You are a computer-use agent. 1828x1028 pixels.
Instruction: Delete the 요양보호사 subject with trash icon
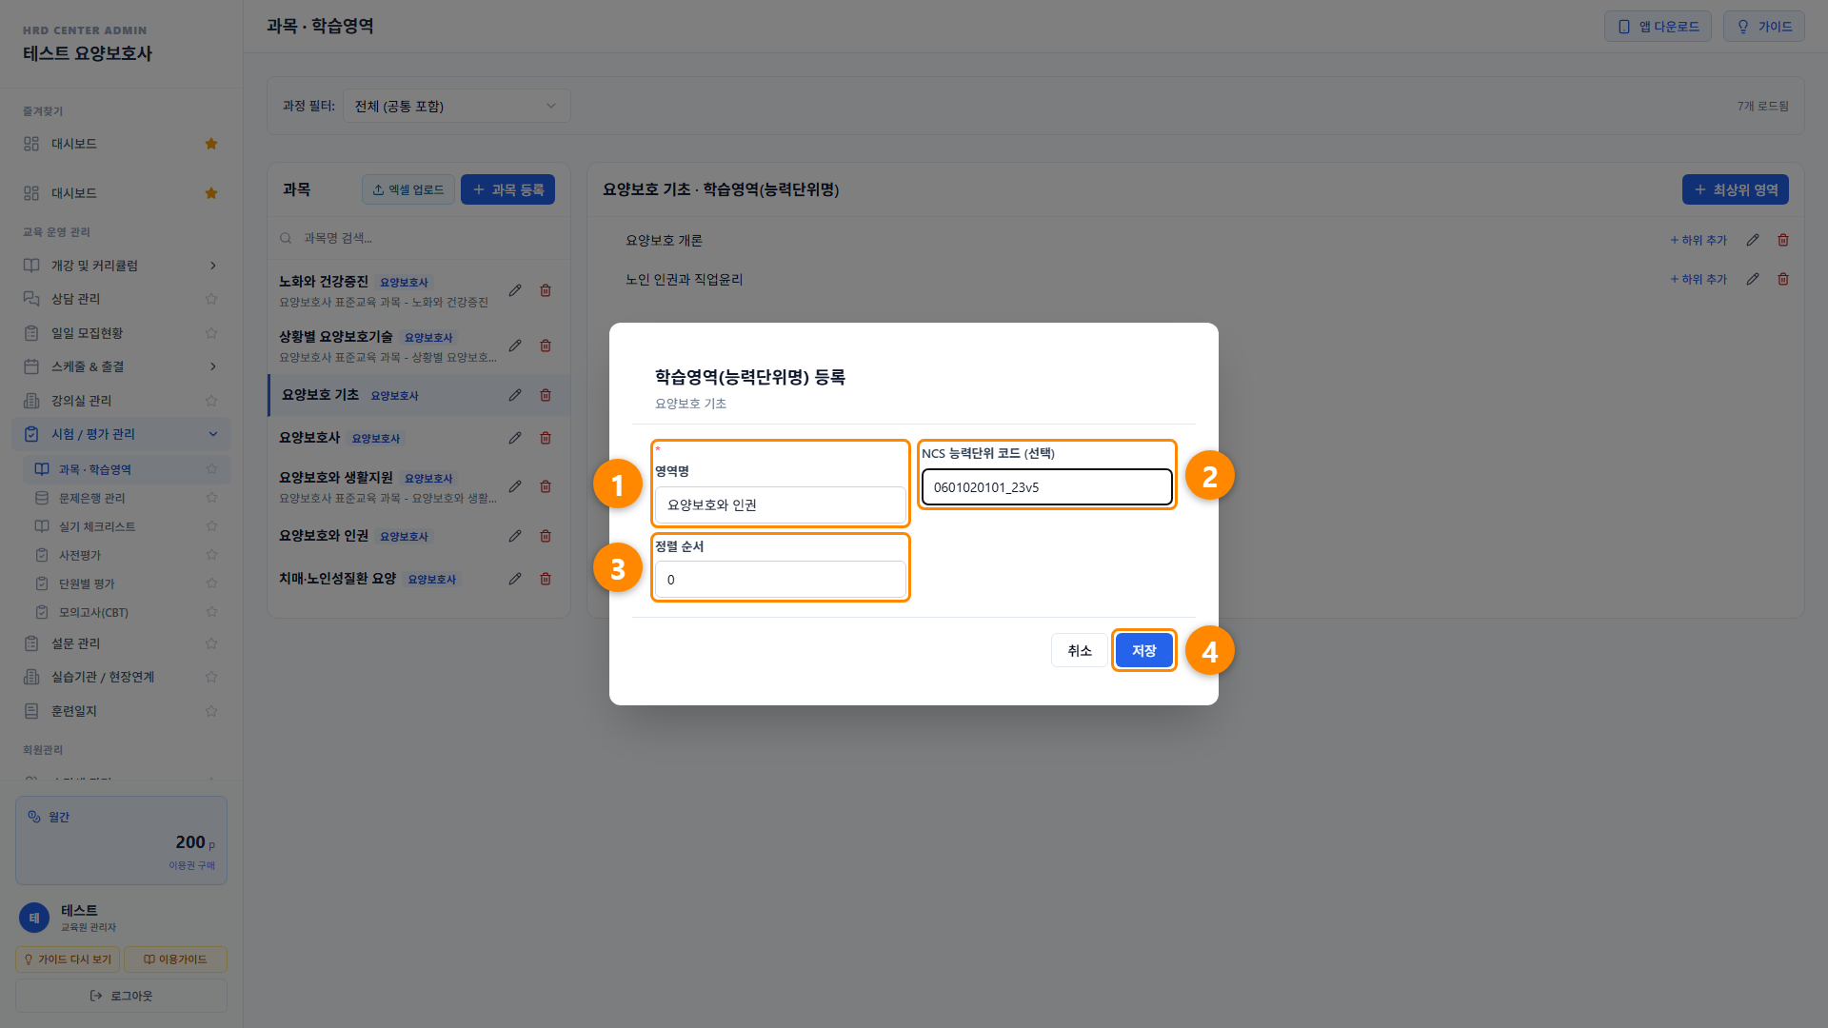546,438
